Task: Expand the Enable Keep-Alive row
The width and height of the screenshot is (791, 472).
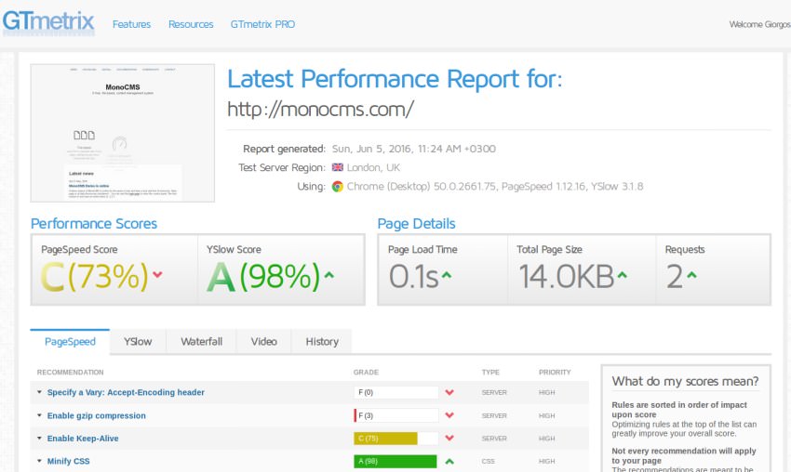Action: (x=39, y=438)
